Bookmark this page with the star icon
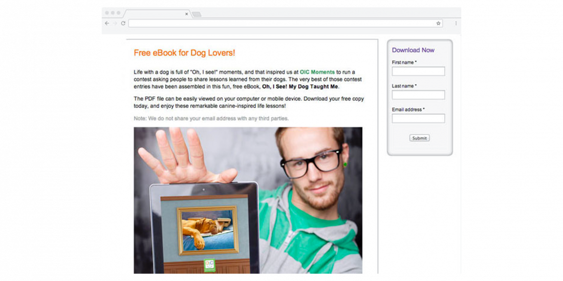The height and width of the screenshot is (281, 563). click(438, 24)
